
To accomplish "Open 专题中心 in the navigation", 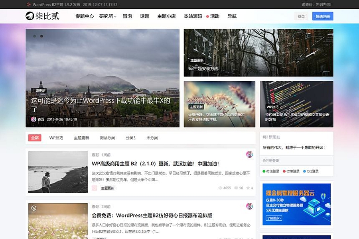I will coord(85,16).
